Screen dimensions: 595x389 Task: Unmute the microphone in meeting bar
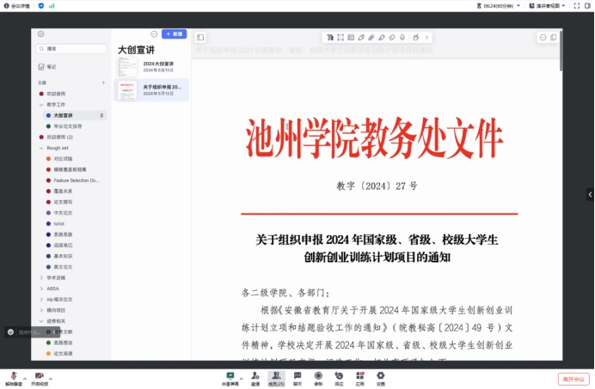[x=13, y=376]
